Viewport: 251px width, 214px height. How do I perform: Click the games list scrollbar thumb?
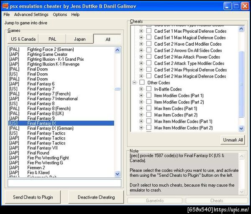[x=118, y=89]
